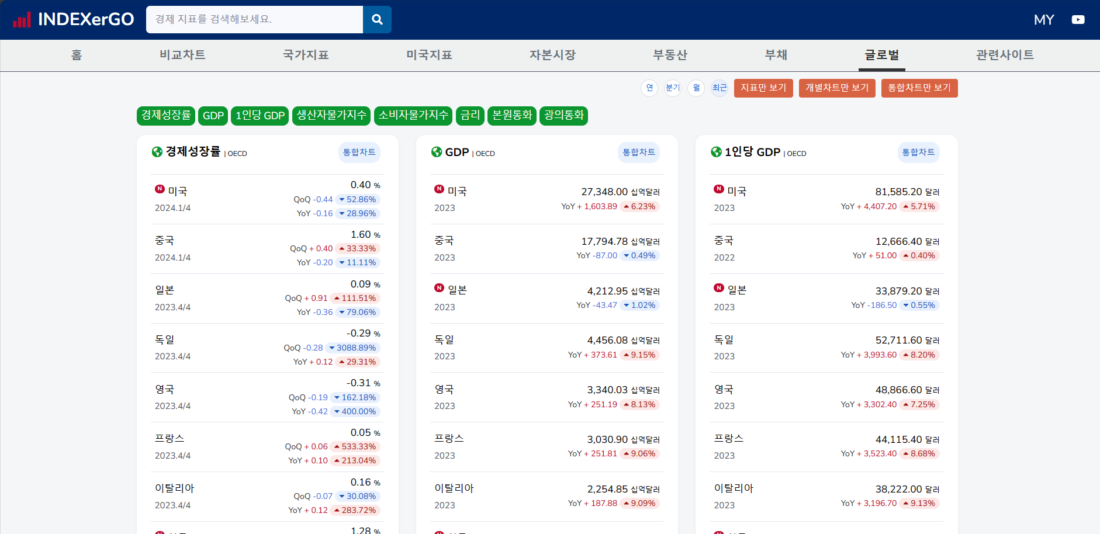Click 독일 row in 경제성장률 card
1100x534 pixels.
[x=268, y=348]
